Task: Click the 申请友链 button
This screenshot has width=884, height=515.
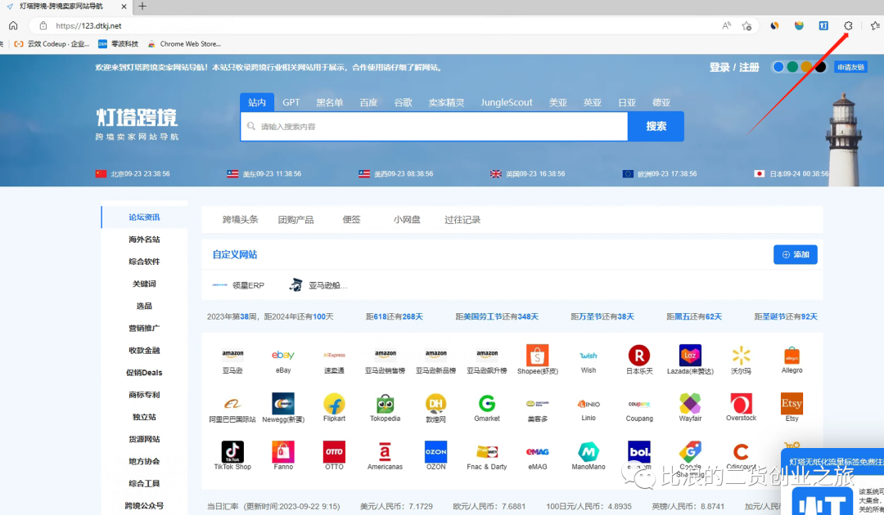Action: (850, 67)
